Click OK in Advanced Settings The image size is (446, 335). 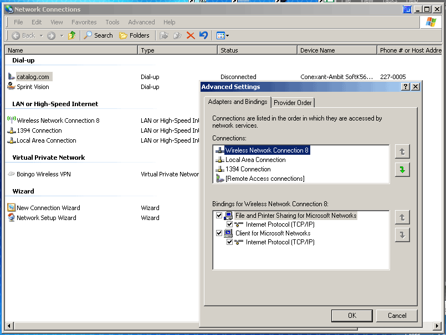pos(352,316)
